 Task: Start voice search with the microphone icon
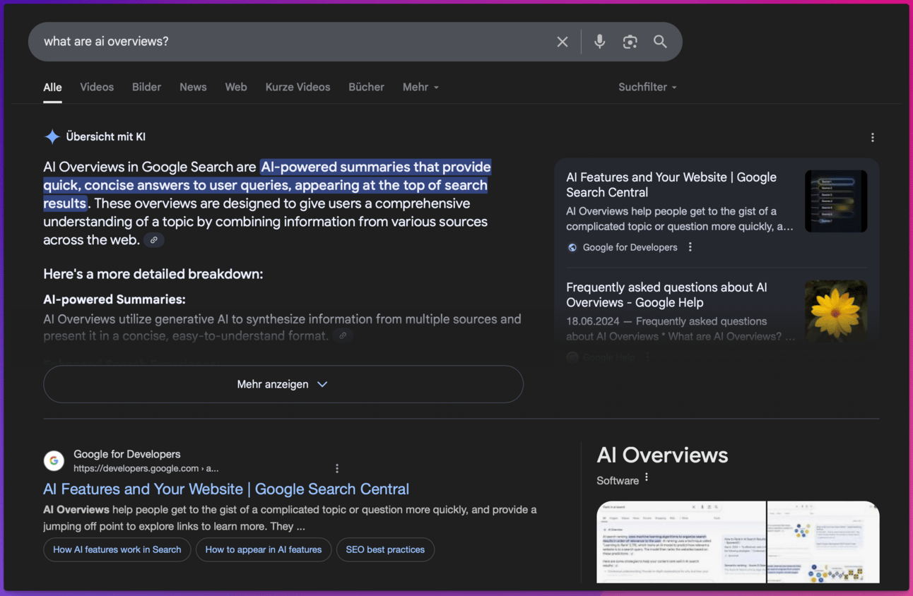pos(599,42)
